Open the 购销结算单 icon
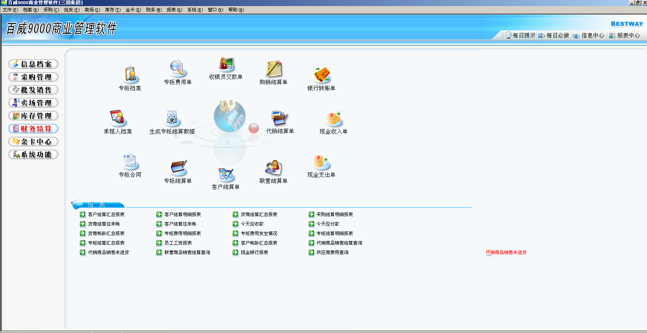 [273, 69]
